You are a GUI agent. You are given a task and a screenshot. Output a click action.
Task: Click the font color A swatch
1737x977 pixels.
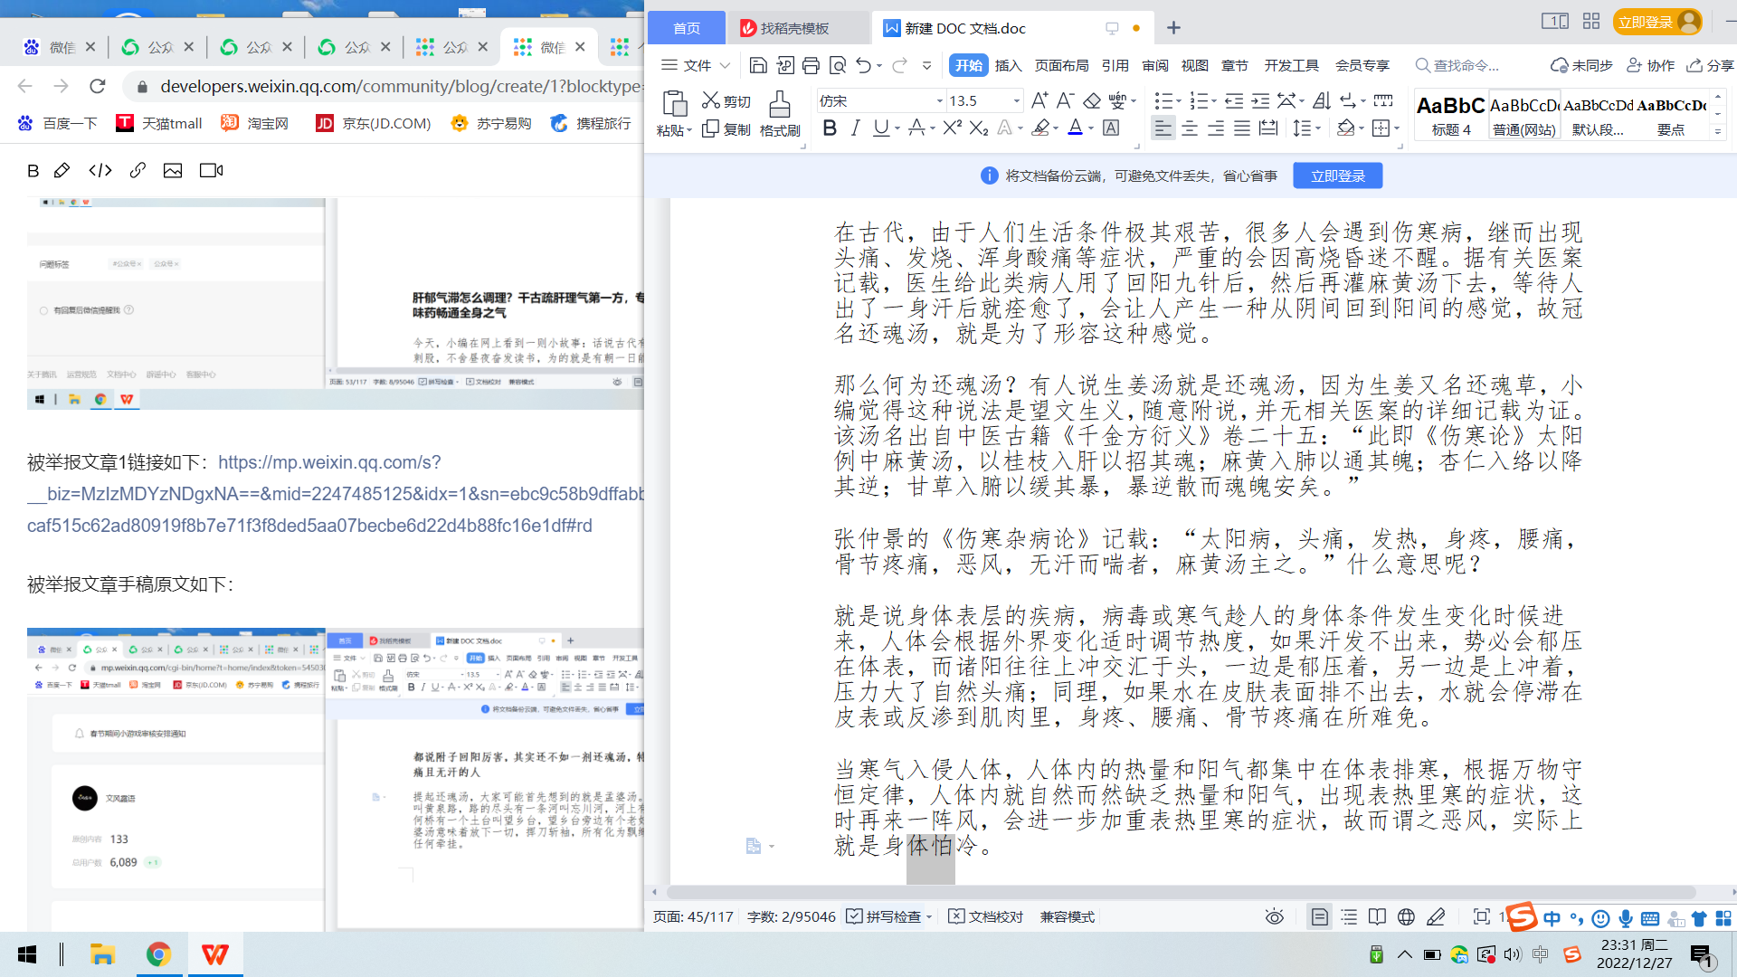(x=1075, y=128)
